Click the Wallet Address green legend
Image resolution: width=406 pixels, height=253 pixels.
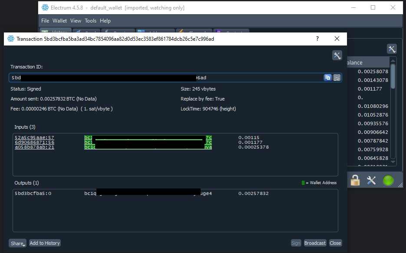pyautogui.click(x=319, y=183)
